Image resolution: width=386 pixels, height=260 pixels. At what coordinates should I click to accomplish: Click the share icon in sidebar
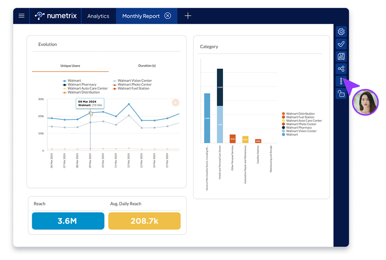(341, 69)
